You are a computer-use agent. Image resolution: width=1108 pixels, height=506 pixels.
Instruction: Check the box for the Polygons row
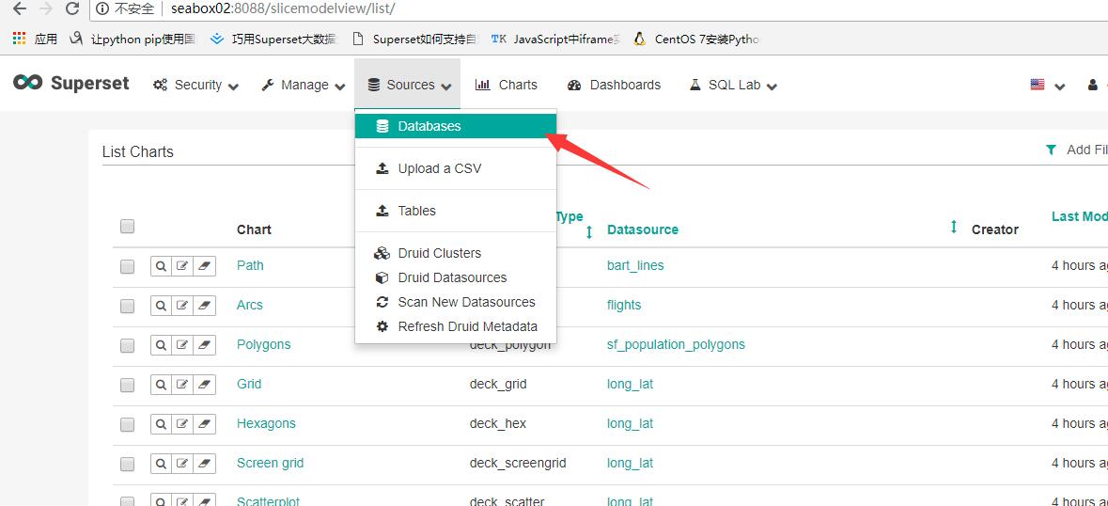pos(127,345)
